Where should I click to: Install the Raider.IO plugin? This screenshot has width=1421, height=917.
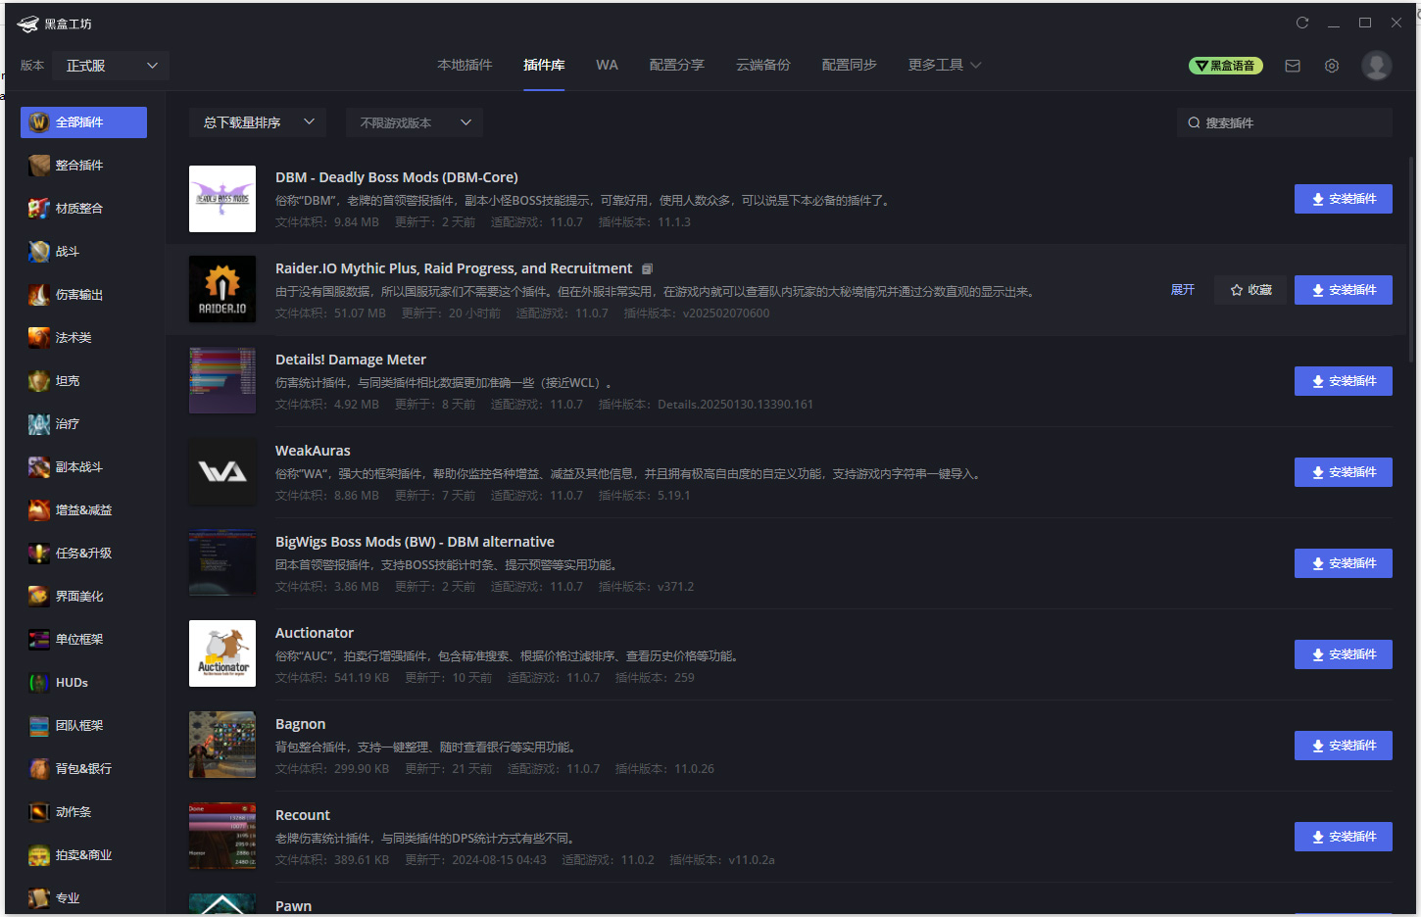pyautogui.click(x=1344, y=290)
